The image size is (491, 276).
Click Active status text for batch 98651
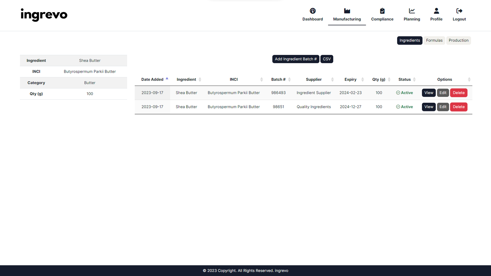pos(407,107)
